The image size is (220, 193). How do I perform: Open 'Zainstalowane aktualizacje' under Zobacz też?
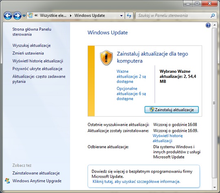pos(36,173)
